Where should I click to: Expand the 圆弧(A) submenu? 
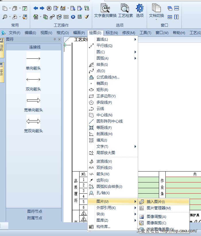113,58
